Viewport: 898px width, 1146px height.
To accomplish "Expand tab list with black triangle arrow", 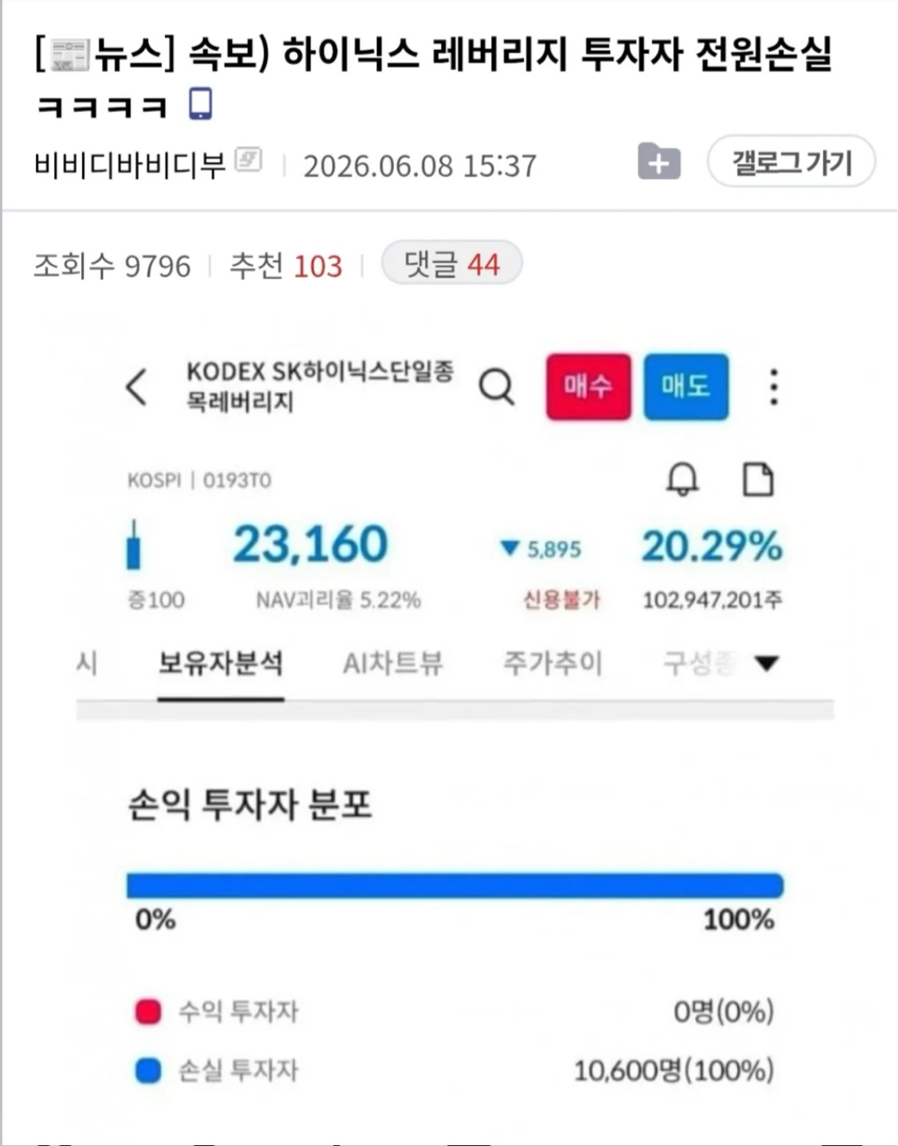I will (x=767, y=663).
